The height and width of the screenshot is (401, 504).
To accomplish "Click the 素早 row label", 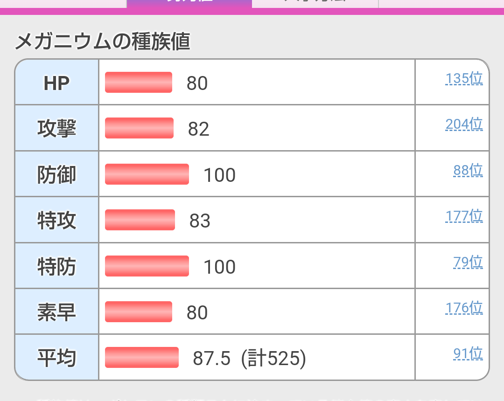I will click(56, 312).
